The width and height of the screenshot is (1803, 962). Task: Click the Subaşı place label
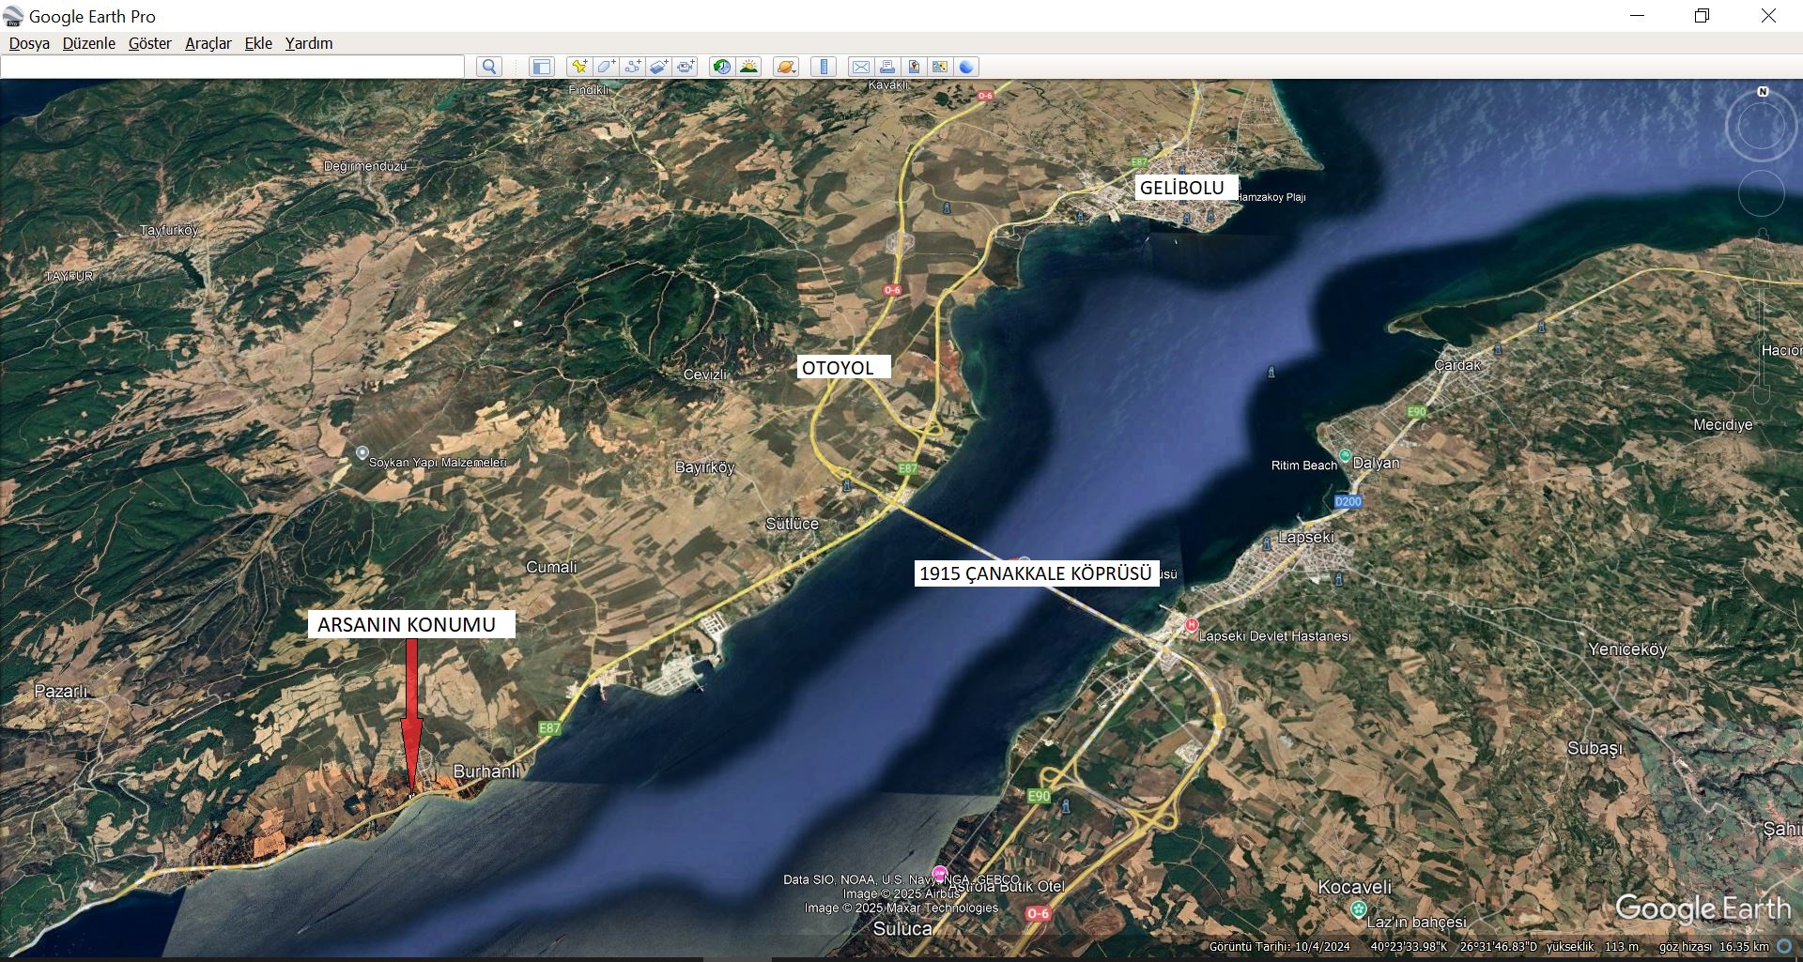pyautogui.click(x=1595, y=748)
